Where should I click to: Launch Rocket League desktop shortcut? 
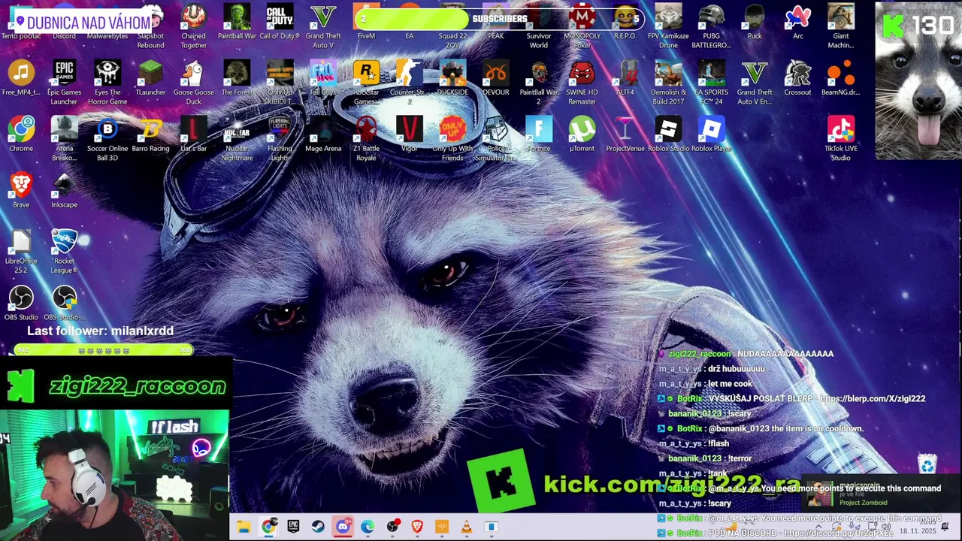click(64, 252)
